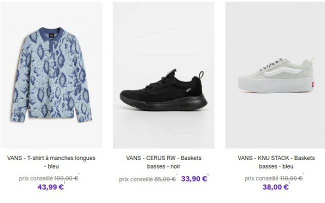Click "prix conseillé" under the KNU STACK sneaker
Viewport: 325px width, 203px height.
(261, 178)
